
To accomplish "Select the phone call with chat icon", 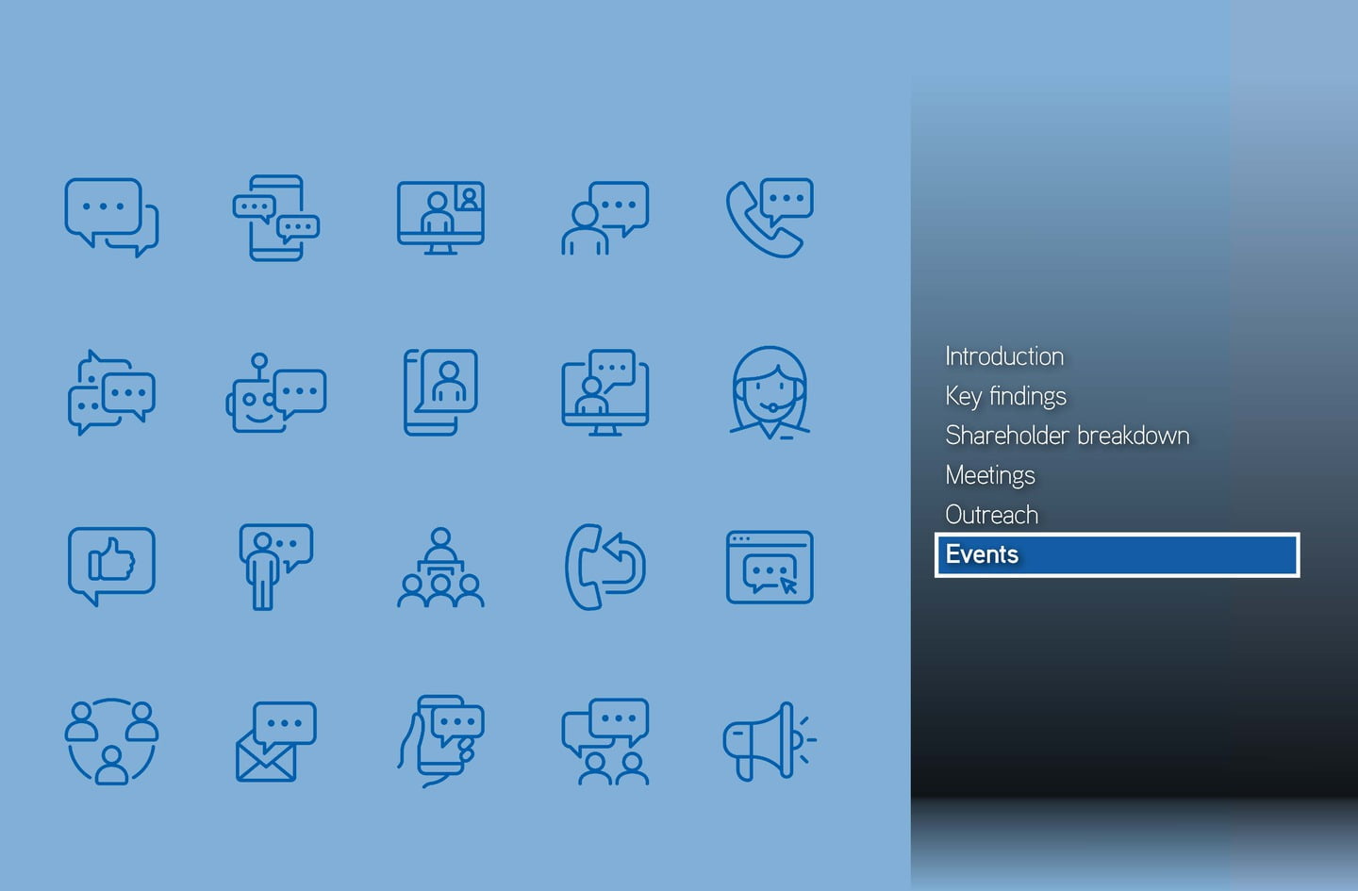I will tap(769, 217).
